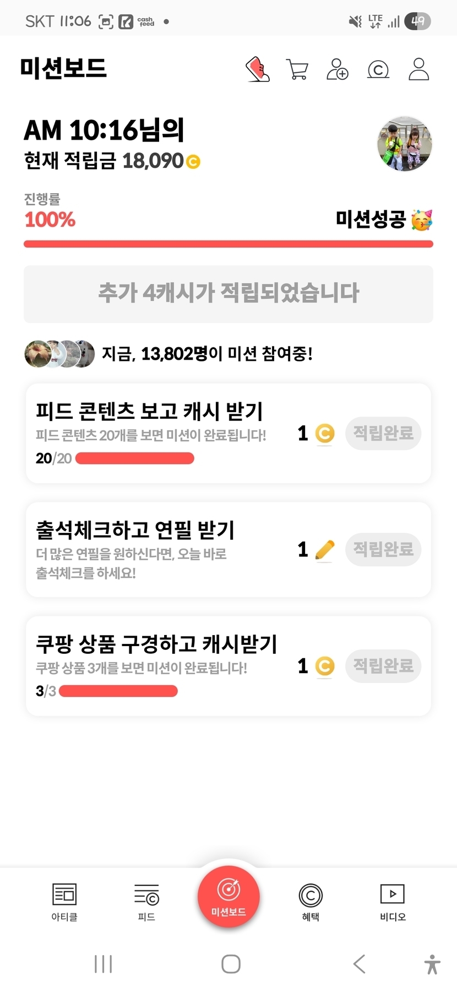Tap the red sneaker icon in header
The height and width of the screenshot is (992, 457).
[x=258, y=70]
